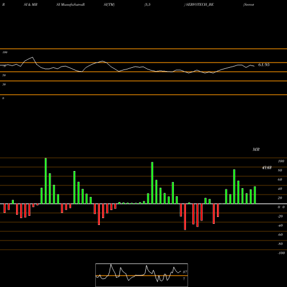Click the -60 label on MR axis

(x=280, y=235)
